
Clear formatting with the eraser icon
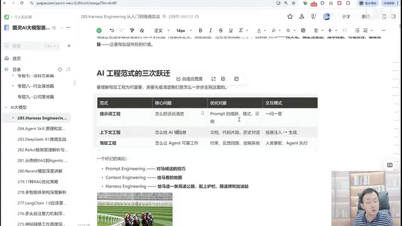[x=142, y=30]
